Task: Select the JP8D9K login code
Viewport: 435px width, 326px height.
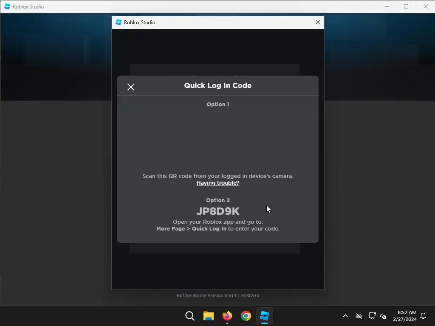Action: pos(218,211)
